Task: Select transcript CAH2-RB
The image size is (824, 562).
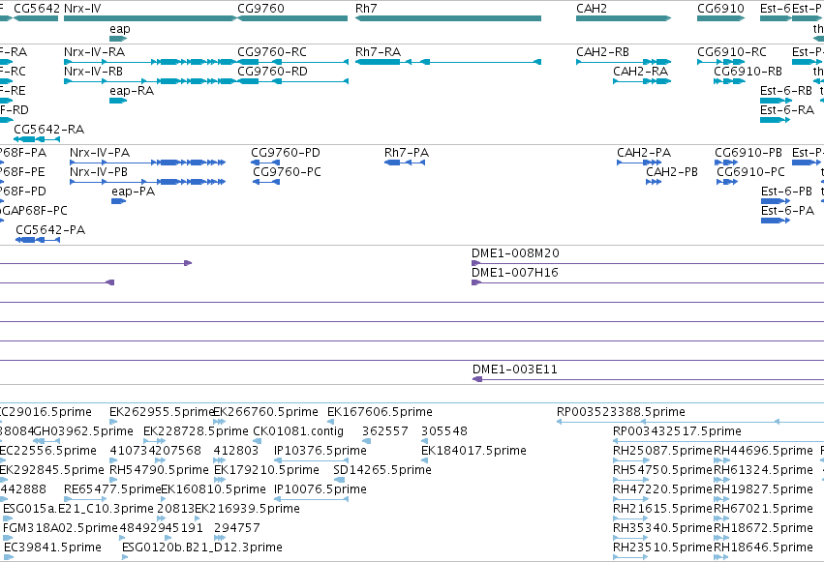Action: point(624,62)
